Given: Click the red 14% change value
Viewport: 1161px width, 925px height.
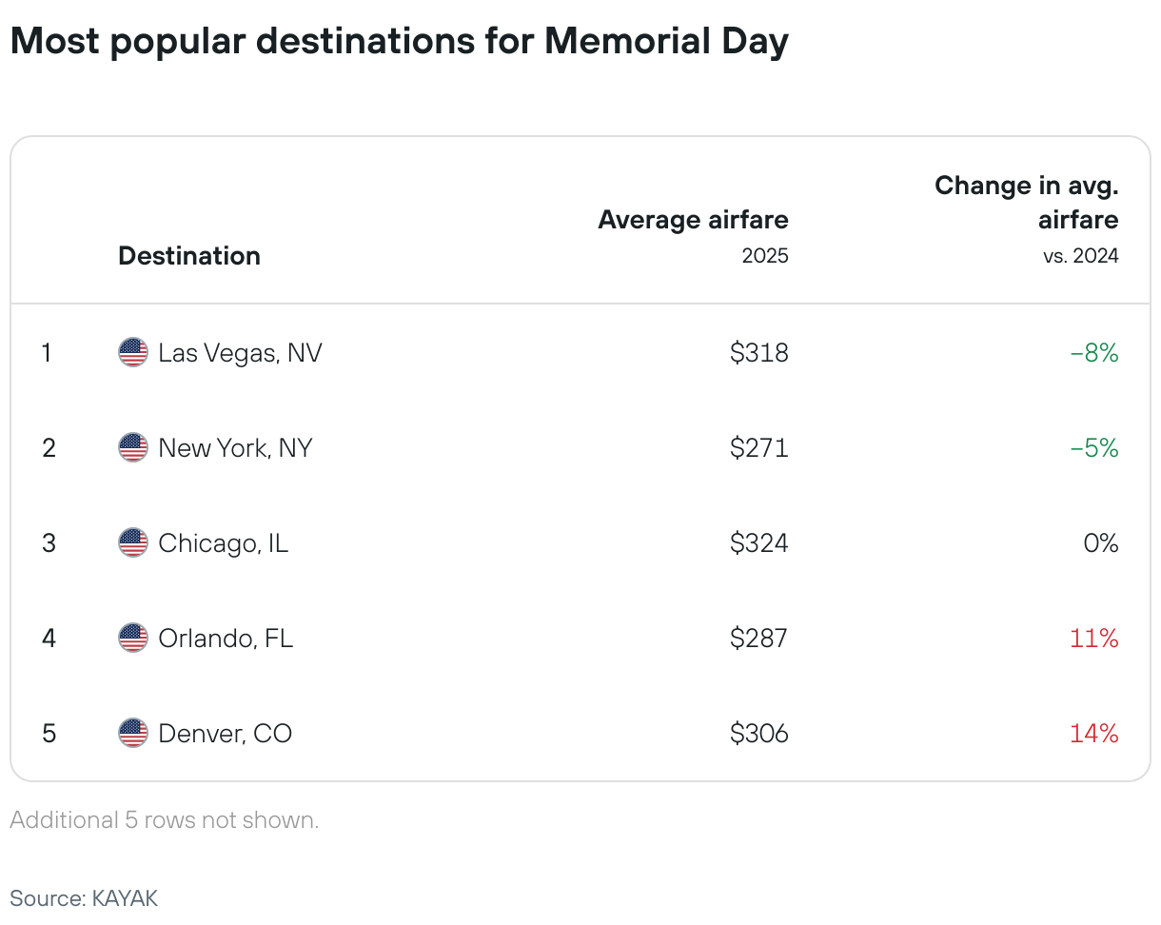Looking at the screenshot, I should [1094, 734].
